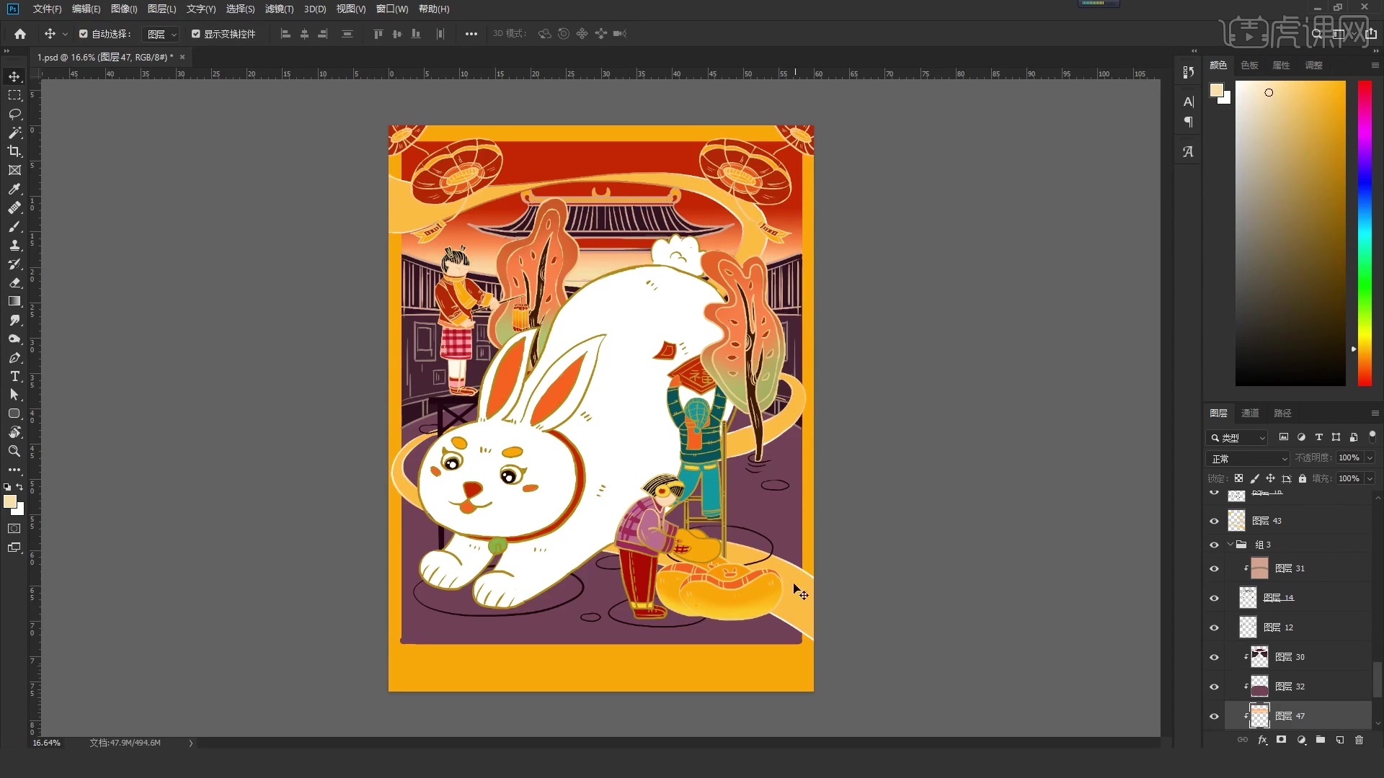
Task: Click the rainbow hue slider
Action: coord(1365,233)
